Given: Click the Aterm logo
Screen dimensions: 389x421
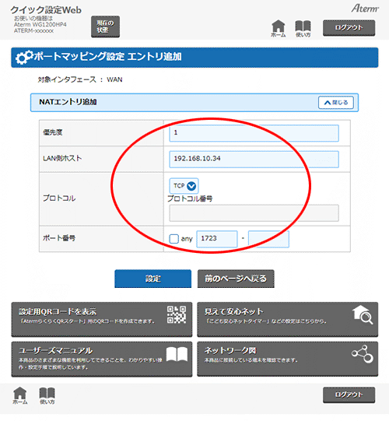Looking at the screenshot, I should (365, 8).
